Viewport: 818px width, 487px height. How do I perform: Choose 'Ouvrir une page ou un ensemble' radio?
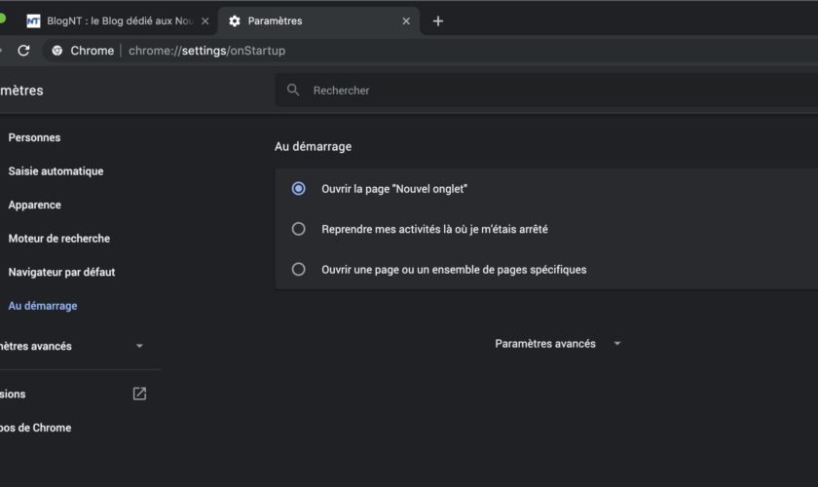point(299,269)
